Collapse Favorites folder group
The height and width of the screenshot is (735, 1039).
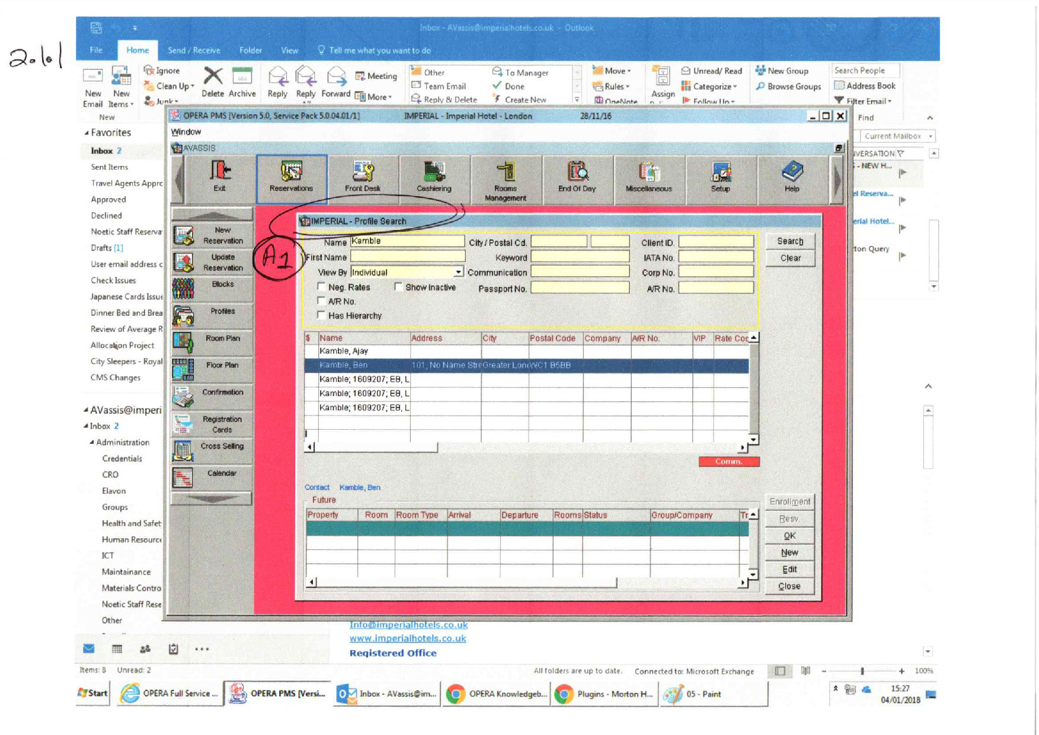coord(87,133)
